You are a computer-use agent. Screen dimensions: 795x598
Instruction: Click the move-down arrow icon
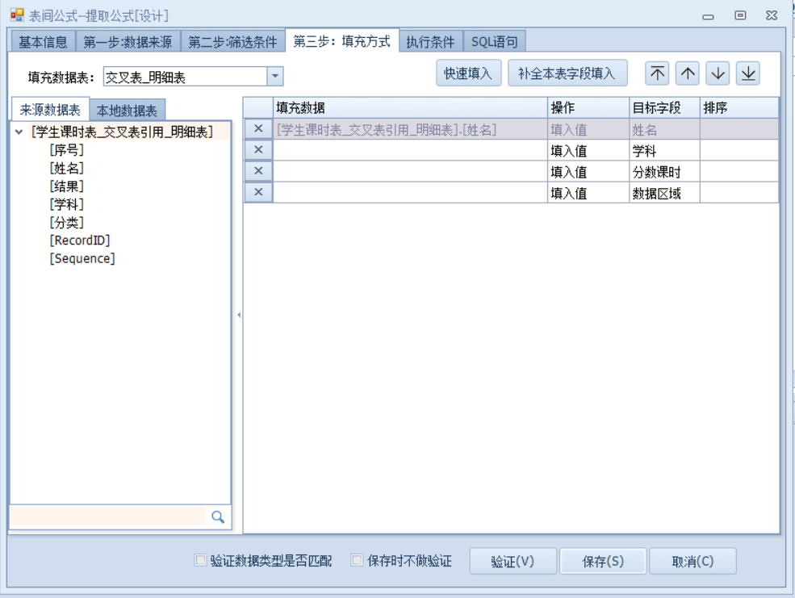point(718,73)
